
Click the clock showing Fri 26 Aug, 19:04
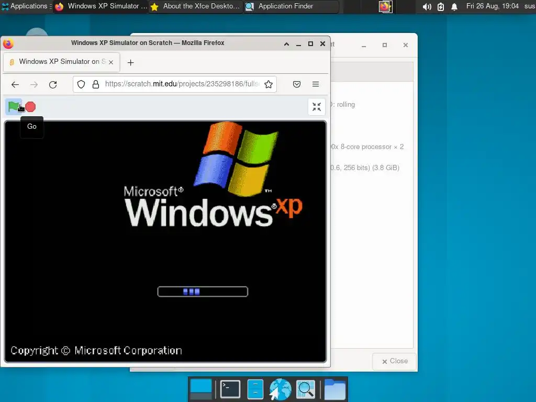click(x=492, y=6)
